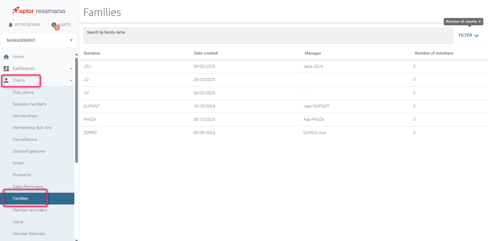Open Membership Bolt Ons
488x241 pixels.
click(32, 128)
